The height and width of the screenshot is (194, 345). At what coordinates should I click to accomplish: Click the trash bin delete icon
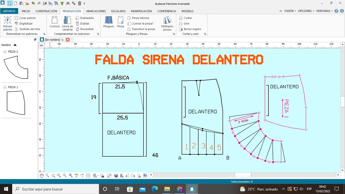80,3
